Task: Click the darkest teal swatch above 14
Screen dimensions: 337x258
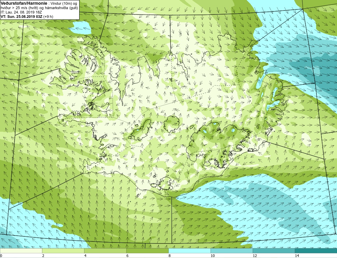Action: pos(316,251)
